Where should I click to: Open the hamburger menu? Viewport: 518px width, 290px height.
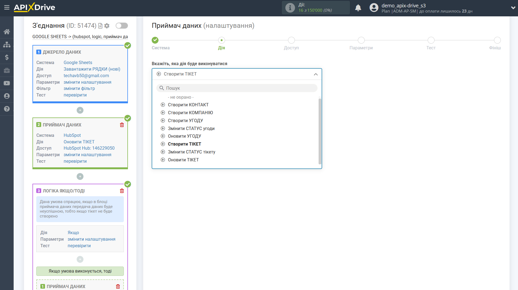pos(7,7)
